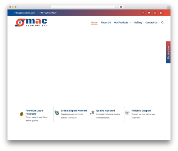This screenshot has width=178, height=151.
Task: Click the green maximize window dot
Action: tap(16, 7)
